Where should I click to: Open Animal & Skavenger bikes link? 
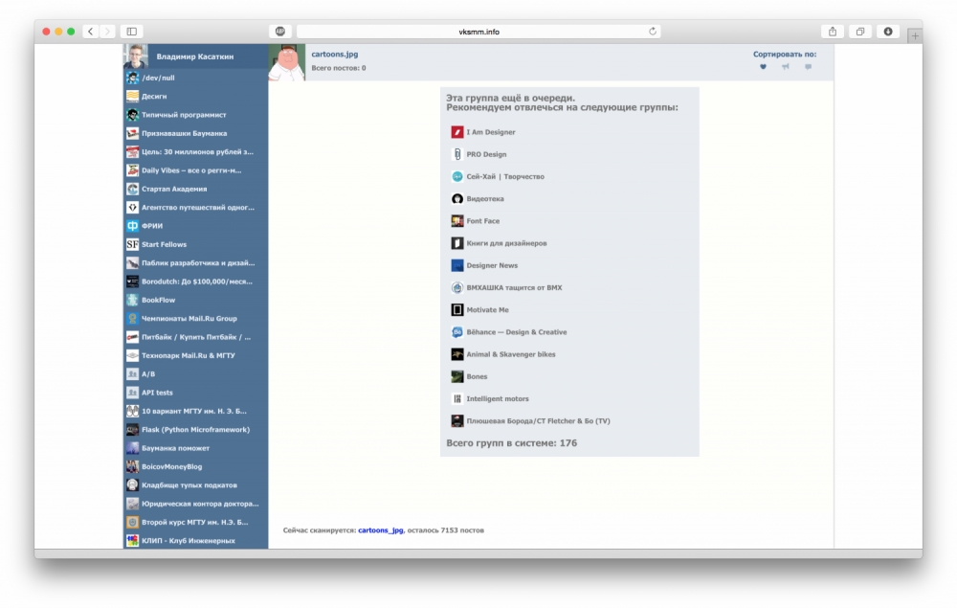(511, 354)
